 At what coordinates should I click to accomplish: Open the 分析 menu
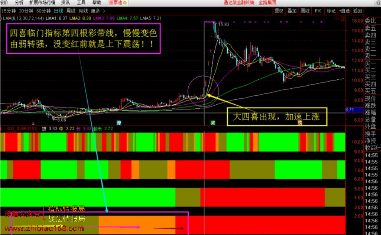19,3
